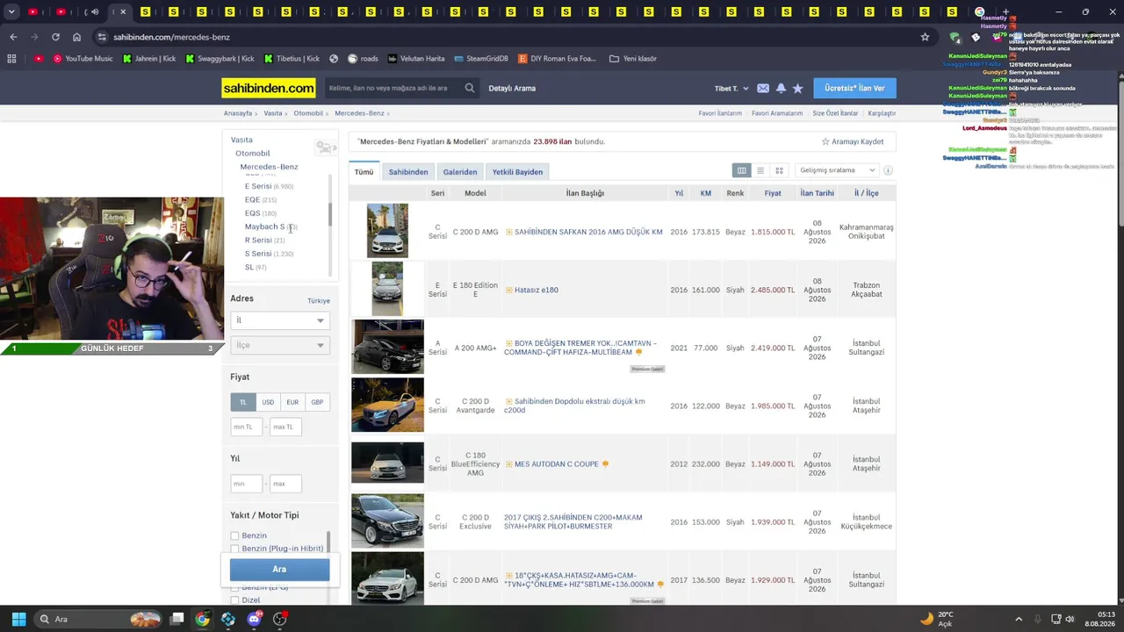1124x632 pixels.
Task: Click the site search text box
Action: point(393,88)
